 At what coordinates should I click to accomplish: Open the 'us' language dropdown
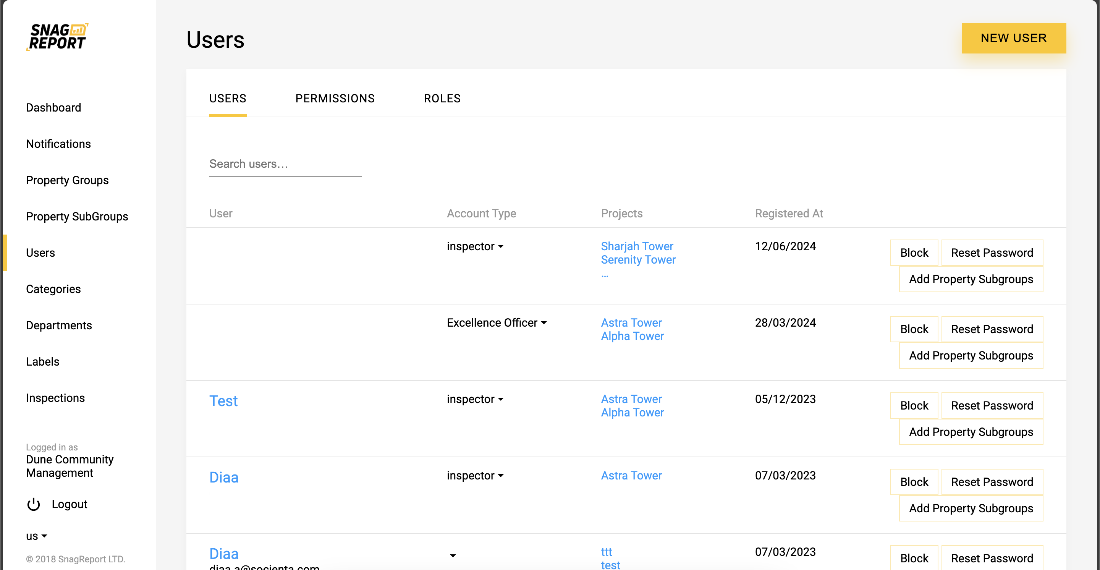pyautogui.click(x=36, y=536)
